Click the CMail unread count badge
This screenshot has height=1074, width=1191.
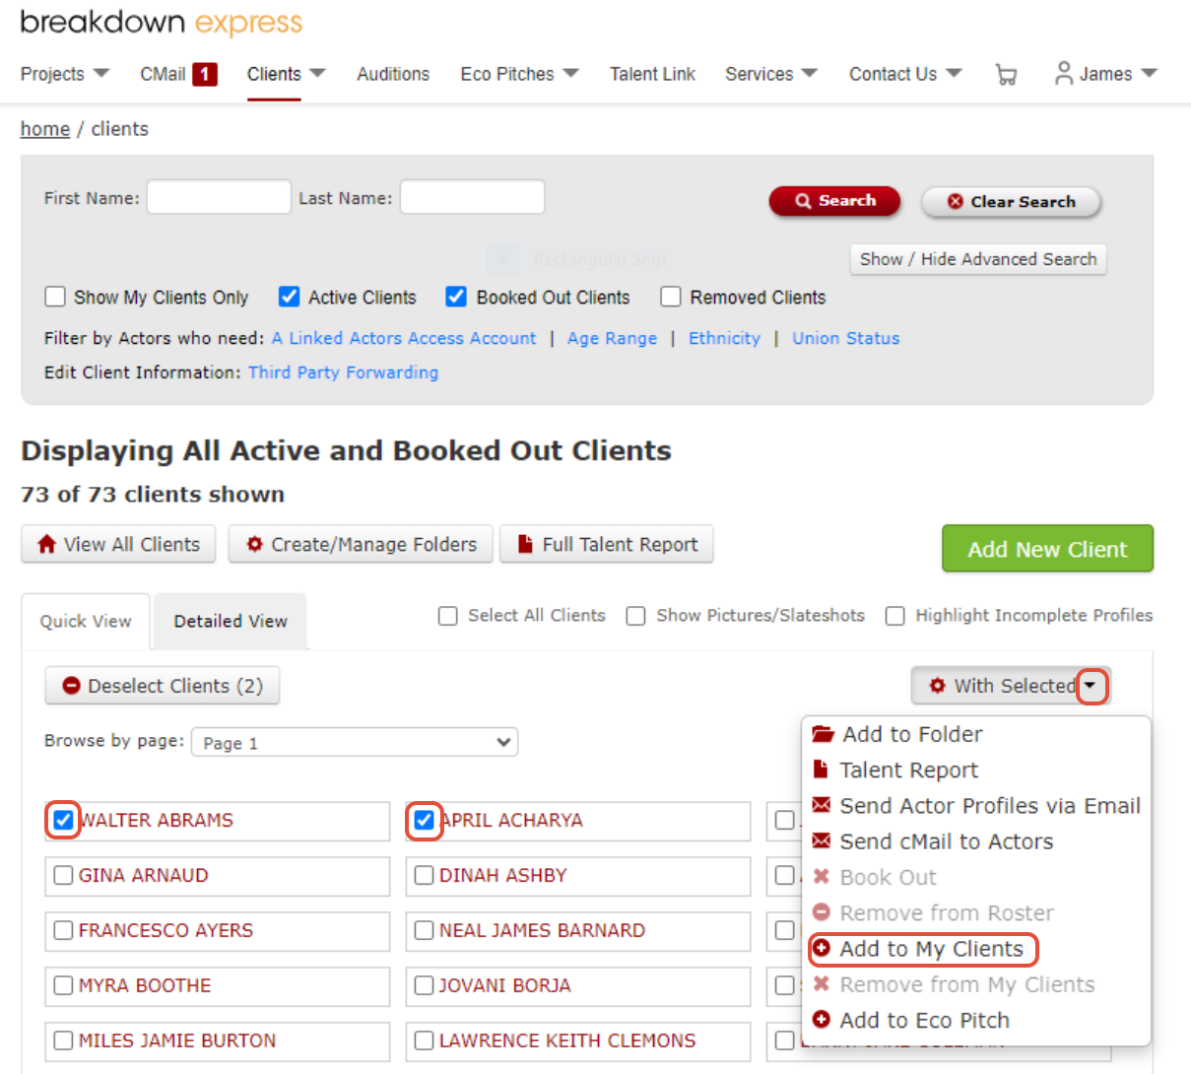(x=205, y=74)
